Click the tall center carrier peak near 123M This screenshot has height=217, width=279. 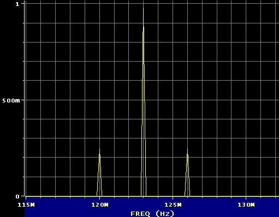point(144,102)
